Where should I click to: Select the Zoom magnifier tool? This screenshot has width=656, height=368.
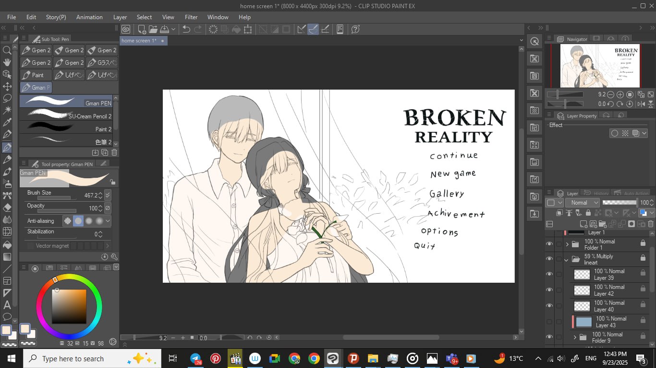click(7, 50)
